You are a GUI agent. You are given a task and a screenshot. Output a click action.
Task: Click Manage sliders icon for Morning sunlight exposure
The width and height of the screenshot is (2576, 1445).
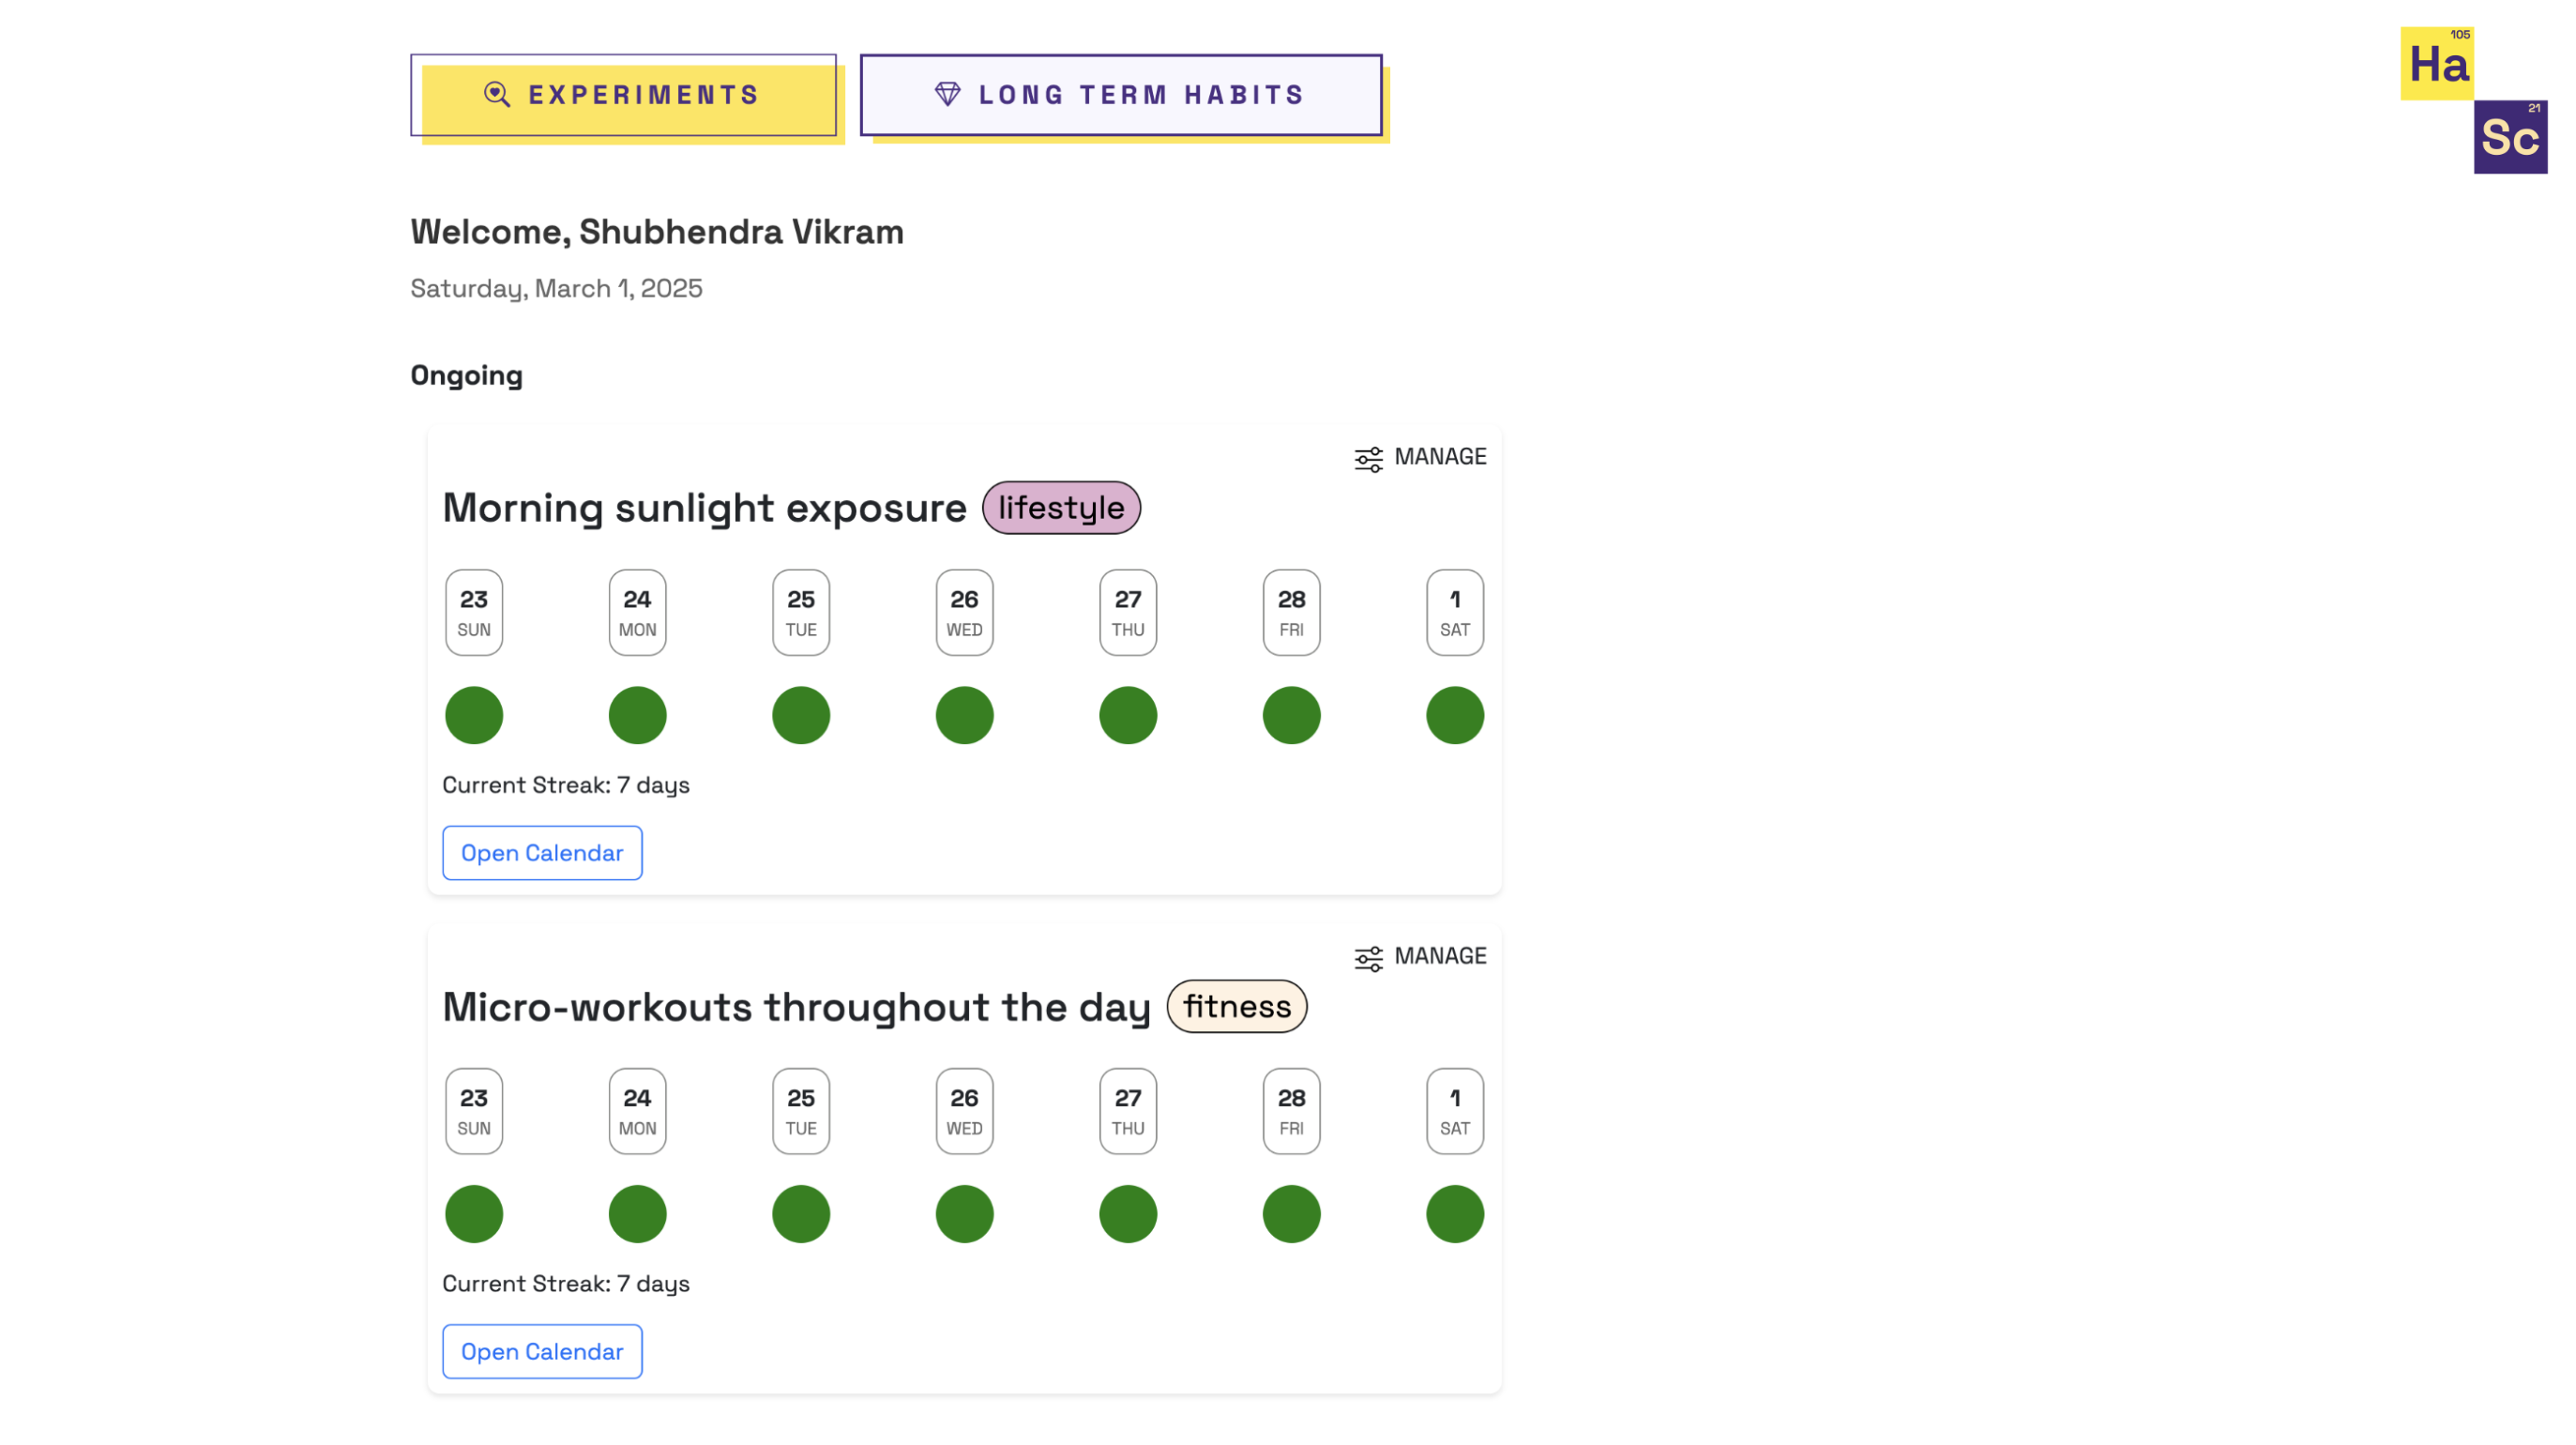point(1368,458)
